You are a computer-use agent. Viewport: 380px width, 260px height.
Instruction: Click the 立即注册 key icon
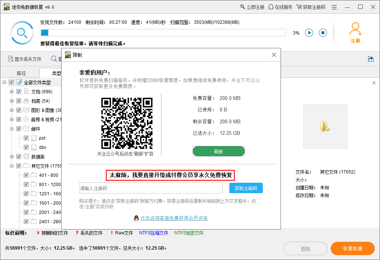point(242,7)
